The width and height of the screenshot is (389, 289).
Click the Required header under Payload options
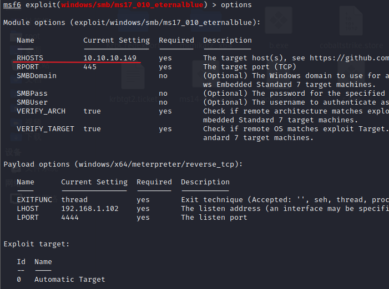pos(154,182)
